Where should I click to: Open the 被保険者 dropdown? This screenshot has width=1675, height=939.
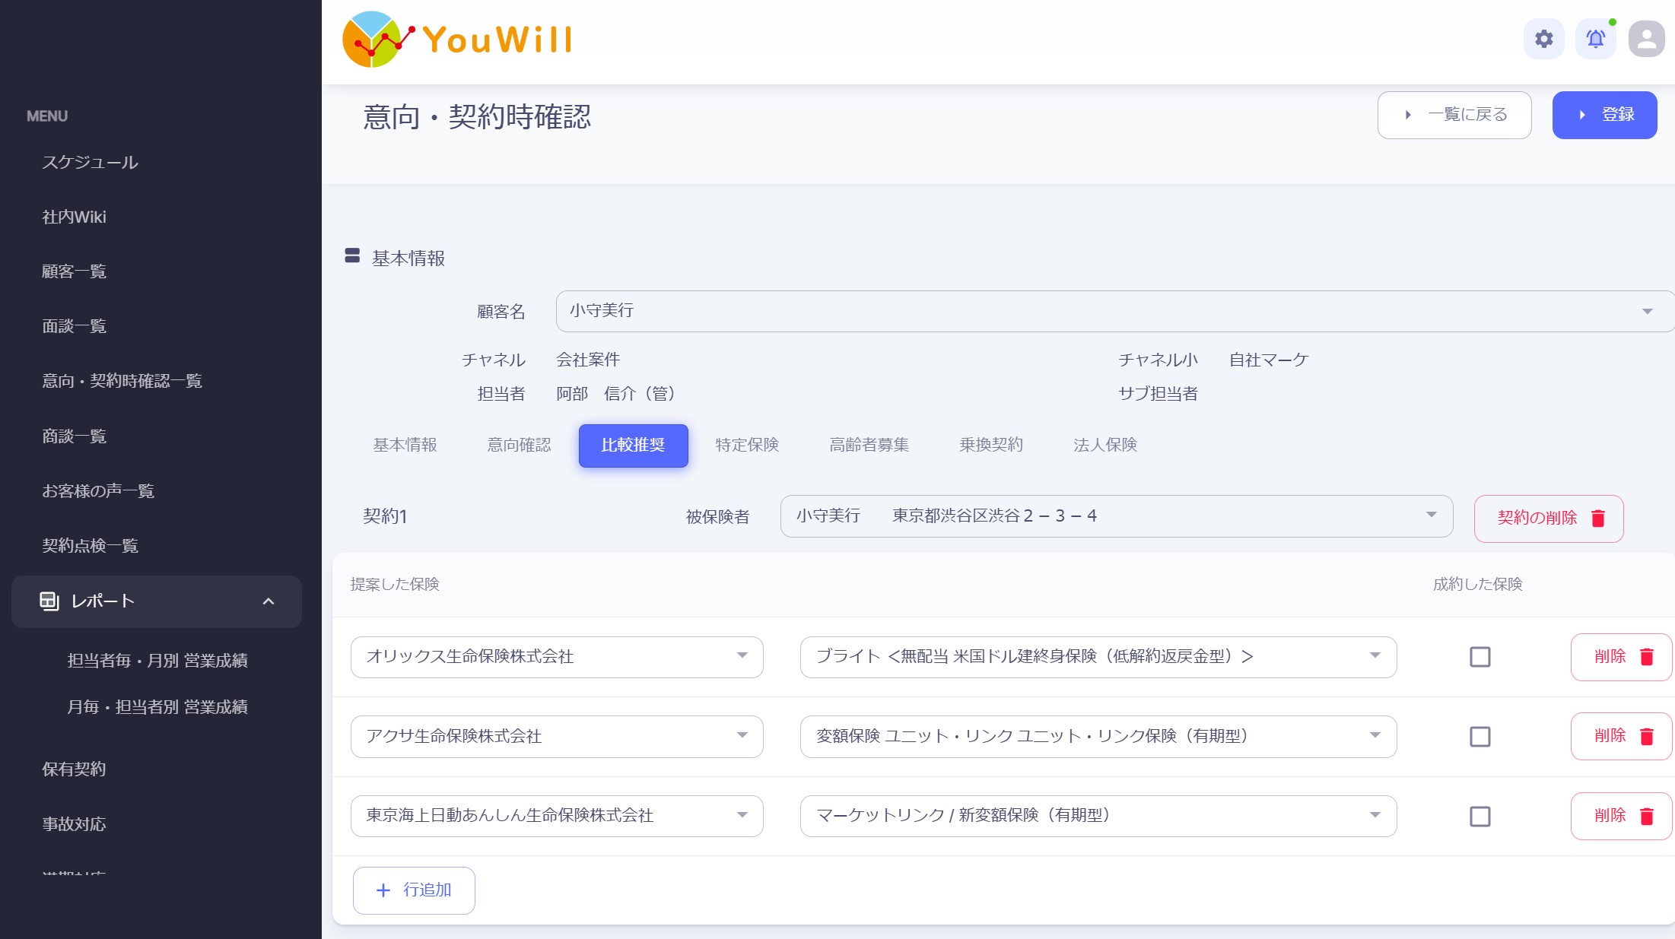(x=1117, y=516)
